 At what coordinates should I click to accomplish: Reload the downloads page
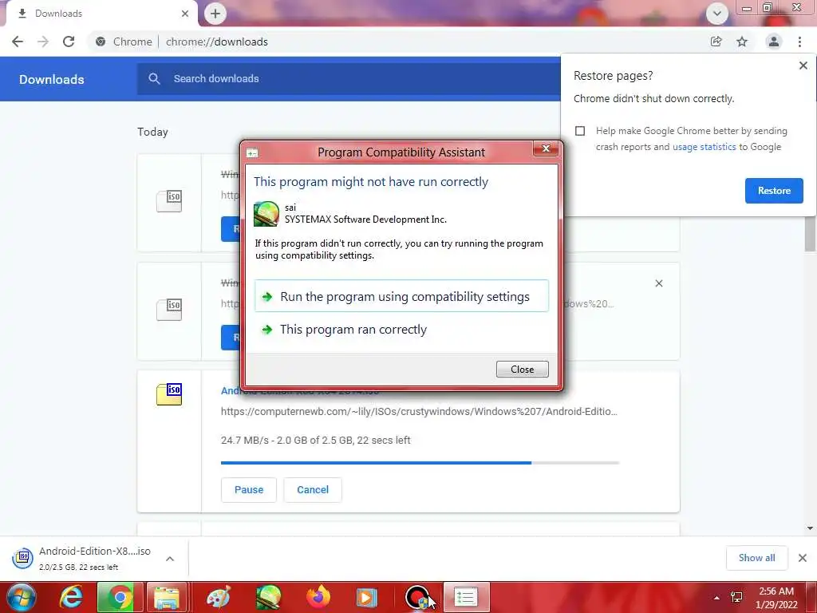pos(69,42)
